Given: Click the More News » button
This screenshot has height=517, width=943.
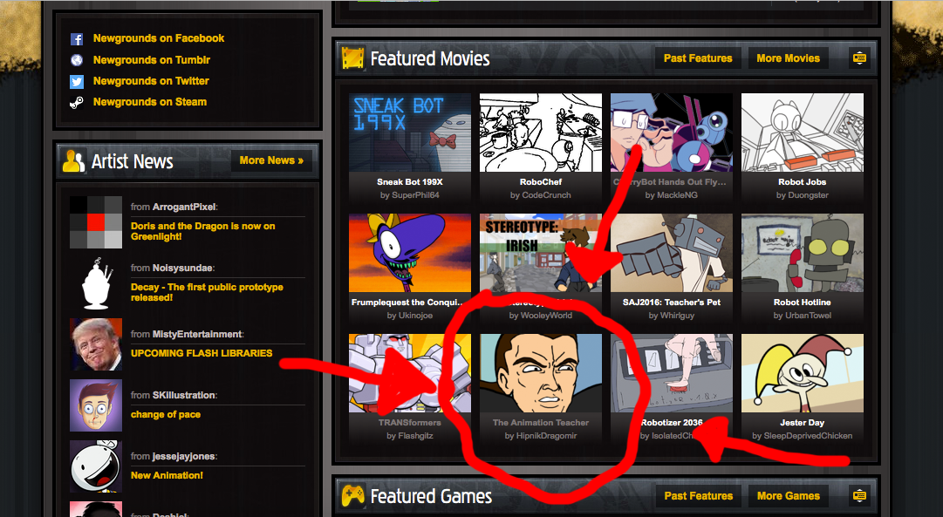Looking at the screenshot, I should tap(272, 160).
